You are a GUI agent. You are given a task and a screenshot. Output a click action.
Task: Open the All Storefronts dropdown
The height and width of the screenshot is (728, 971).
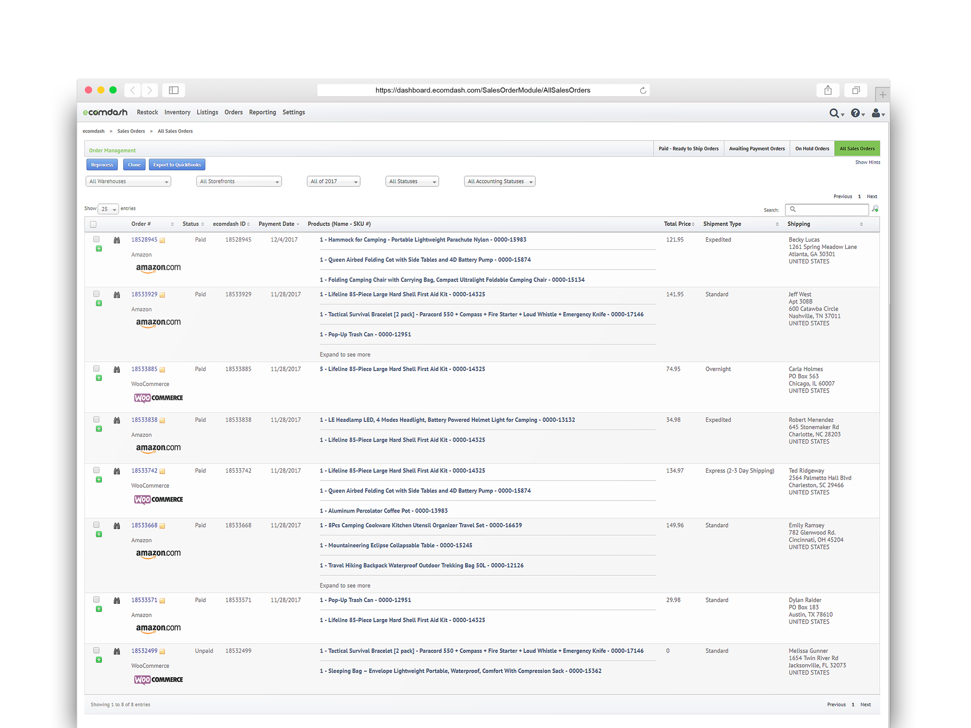pyautogui.click(x=239, y=182)
